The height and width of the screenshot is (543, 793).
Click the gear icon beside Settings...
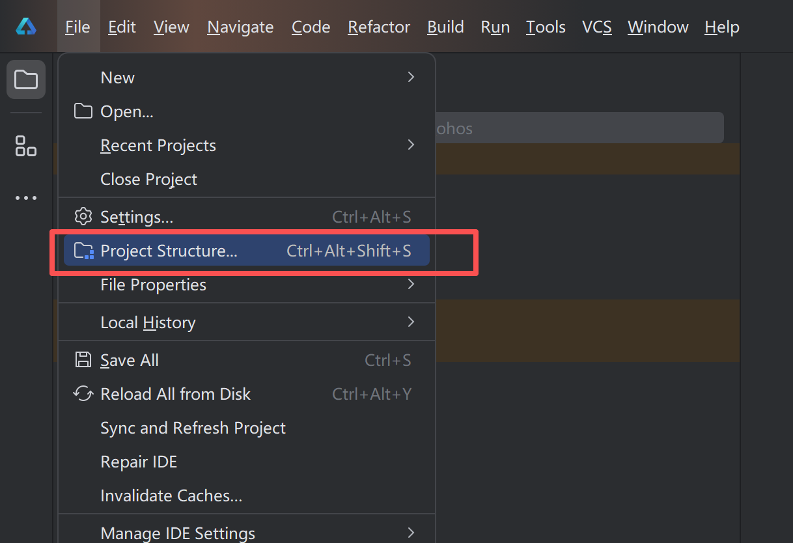click(83, 216)
